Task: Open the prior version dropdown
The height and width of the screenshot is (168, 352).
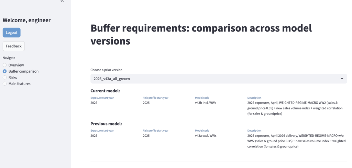Action: point(219,79)
